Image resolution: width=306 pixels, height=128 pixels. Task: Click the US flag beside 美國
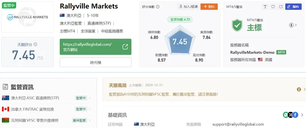pyautogui.click(x=260, y=59)
